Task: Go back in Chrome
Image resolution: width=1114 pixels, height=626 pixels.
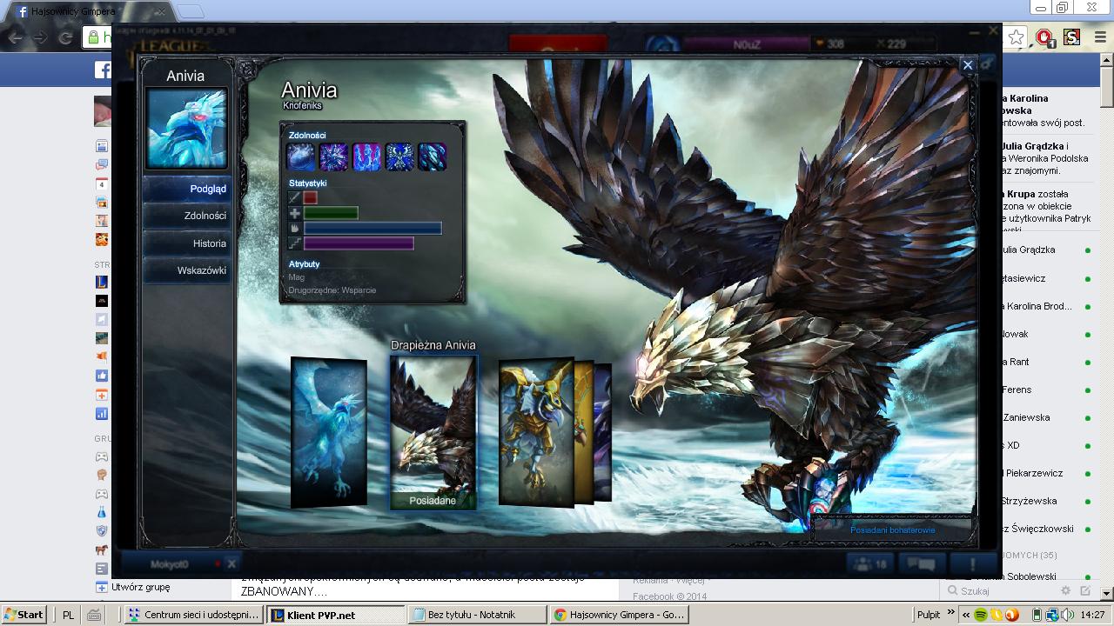Action: point(16,37)
